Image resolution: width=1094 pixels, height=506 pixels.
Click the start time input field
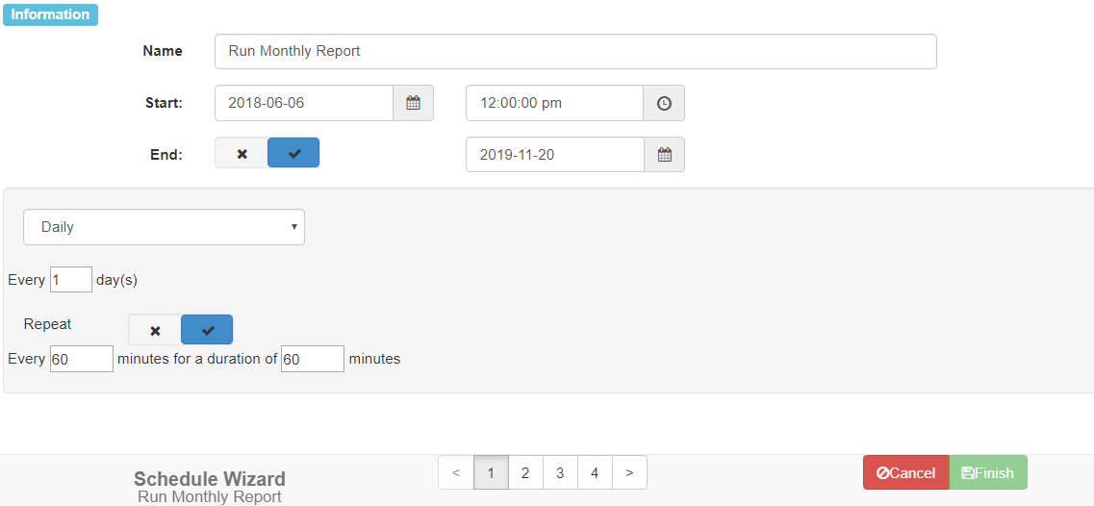(554, 103)
